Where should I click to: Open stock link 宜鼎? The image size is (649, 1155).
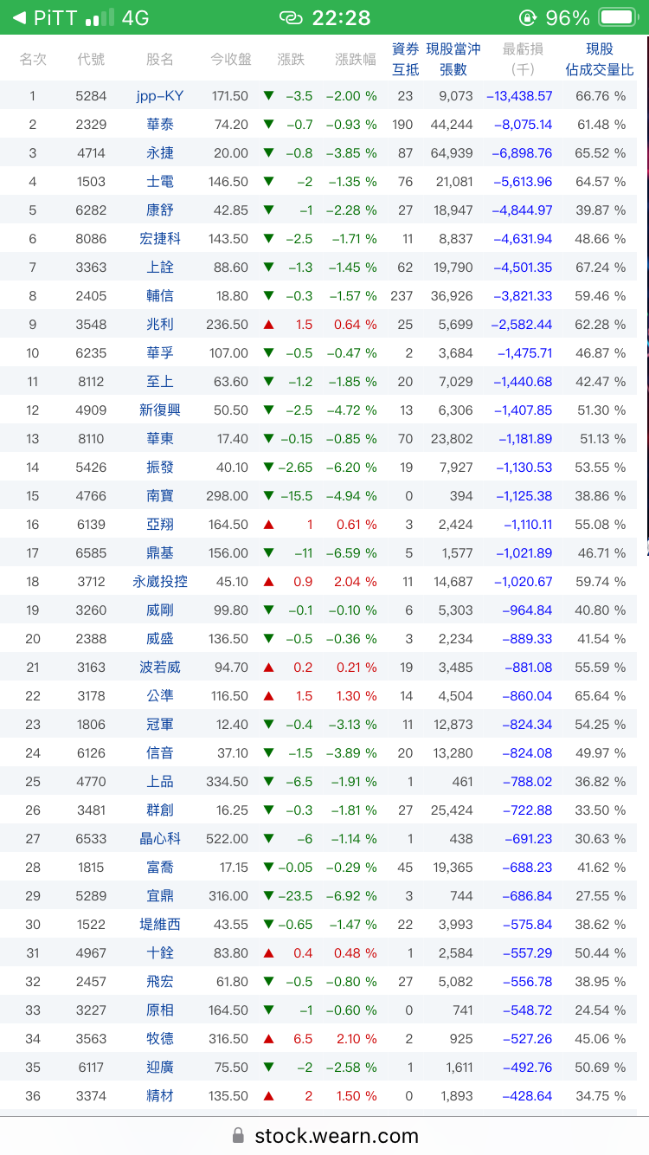tap(160, 896)
